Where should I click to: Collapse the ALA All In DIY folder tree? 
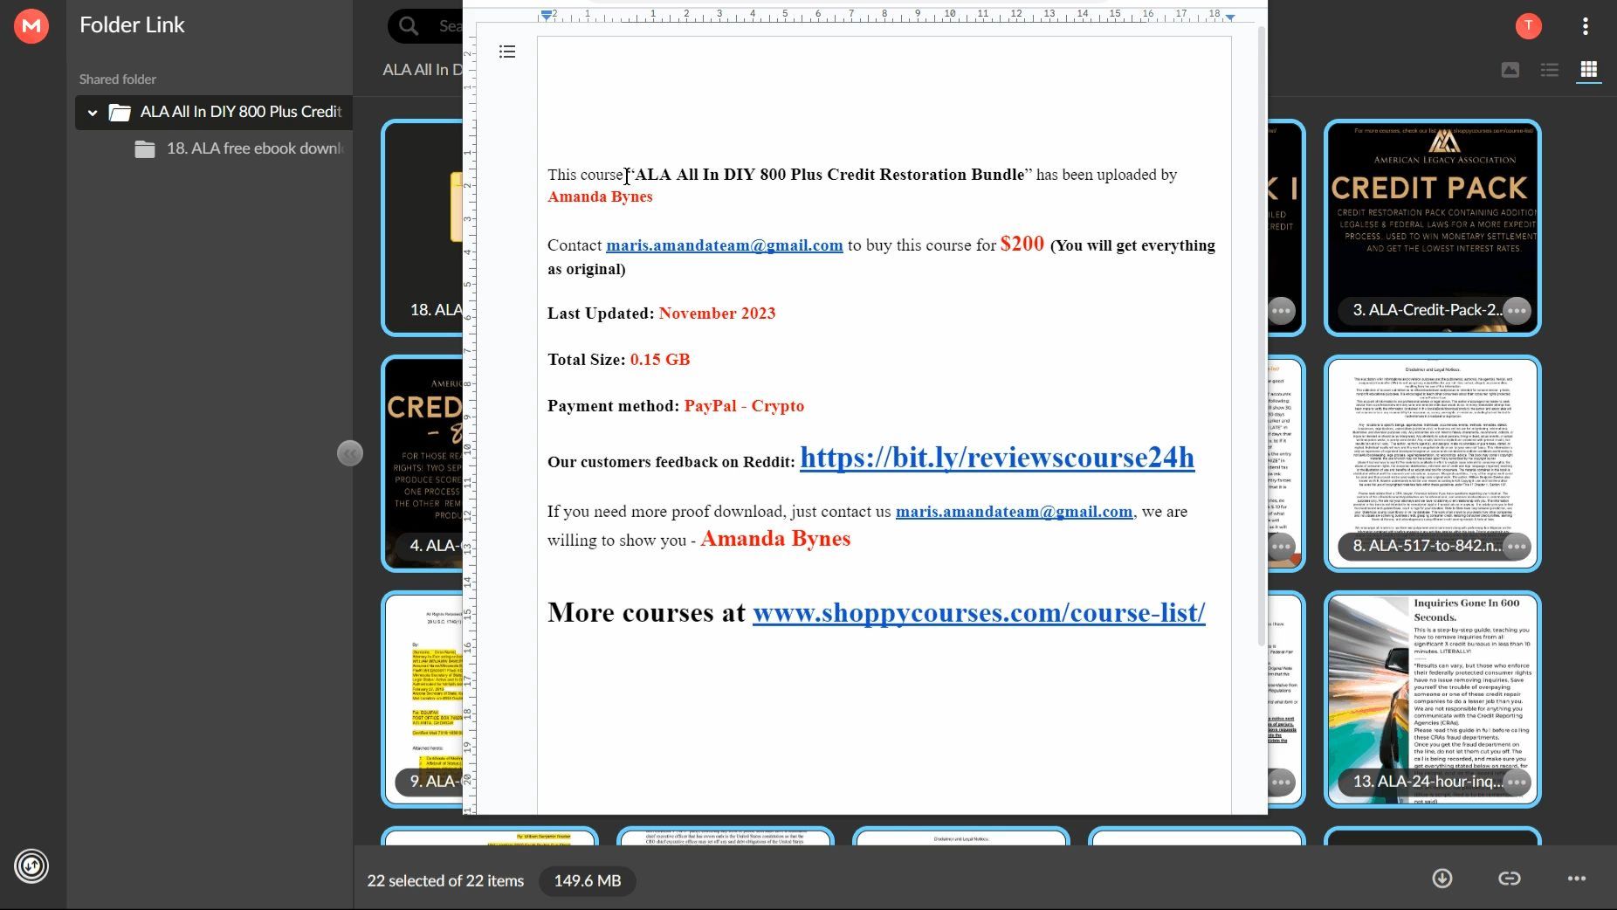pyautogui.click(x=93, y=113)
